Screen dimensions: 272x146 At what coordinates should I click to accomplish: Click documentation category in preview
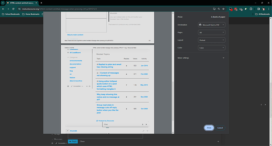[x=75, y=64]
